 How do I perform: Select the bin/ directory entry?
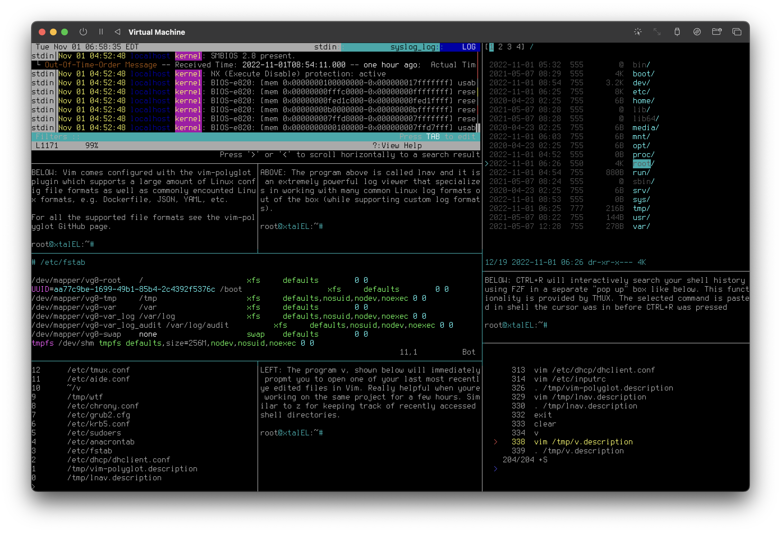[x=641, y=65]
